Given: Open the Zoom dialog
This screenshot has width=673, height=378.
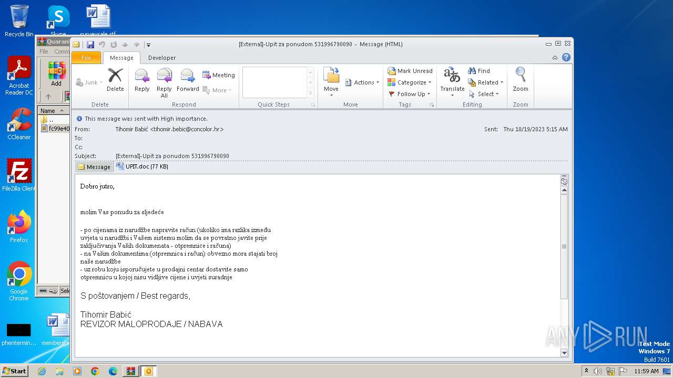Looking at the screenshot, I should tap(521, 80).
